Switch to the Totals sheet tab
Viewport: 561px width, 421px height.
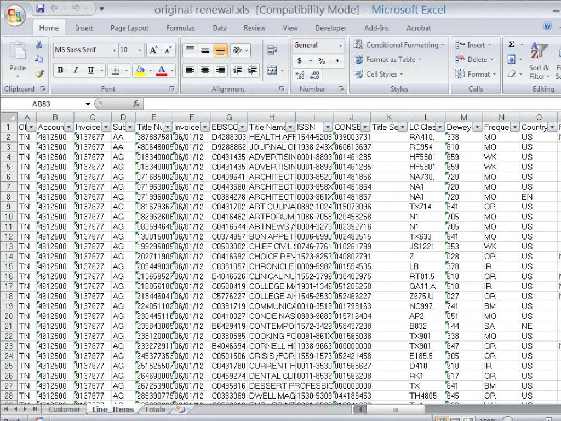(x=155, y=409)
